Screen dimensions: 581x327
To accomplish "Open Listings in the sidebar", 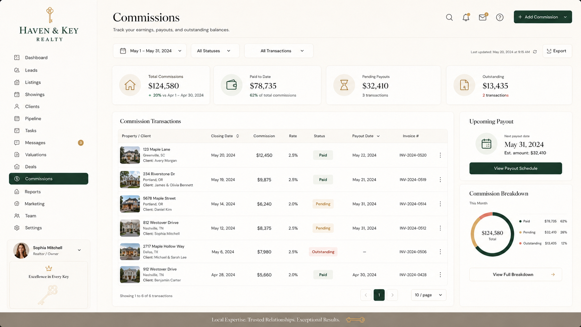I will tap(49, 82).
